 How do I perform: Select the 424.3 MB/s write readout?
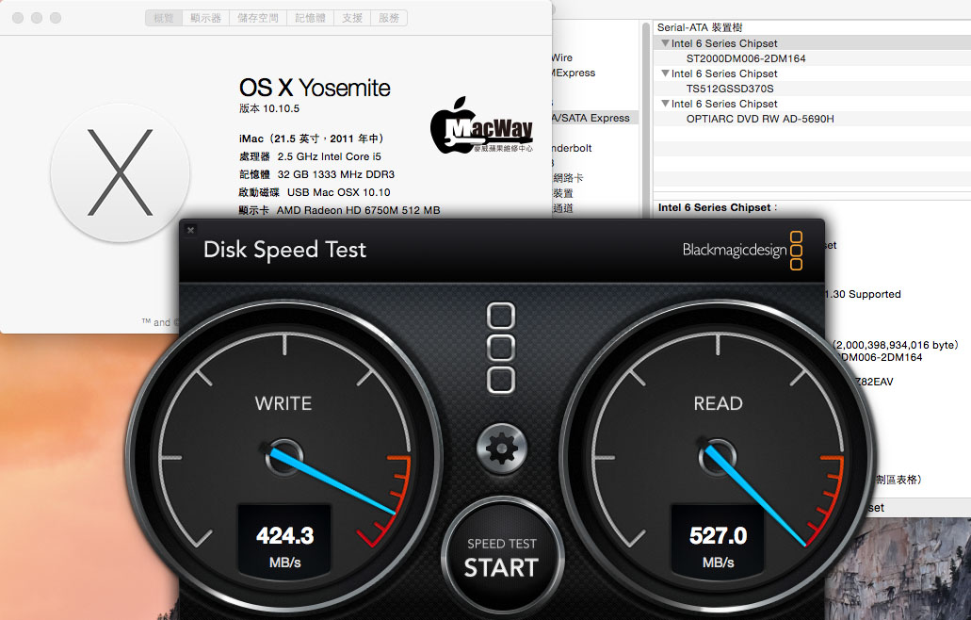pos(284,541)
